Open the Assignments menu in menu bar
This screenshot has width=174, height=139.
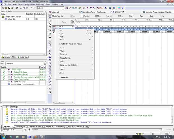[x=30, y=4]
